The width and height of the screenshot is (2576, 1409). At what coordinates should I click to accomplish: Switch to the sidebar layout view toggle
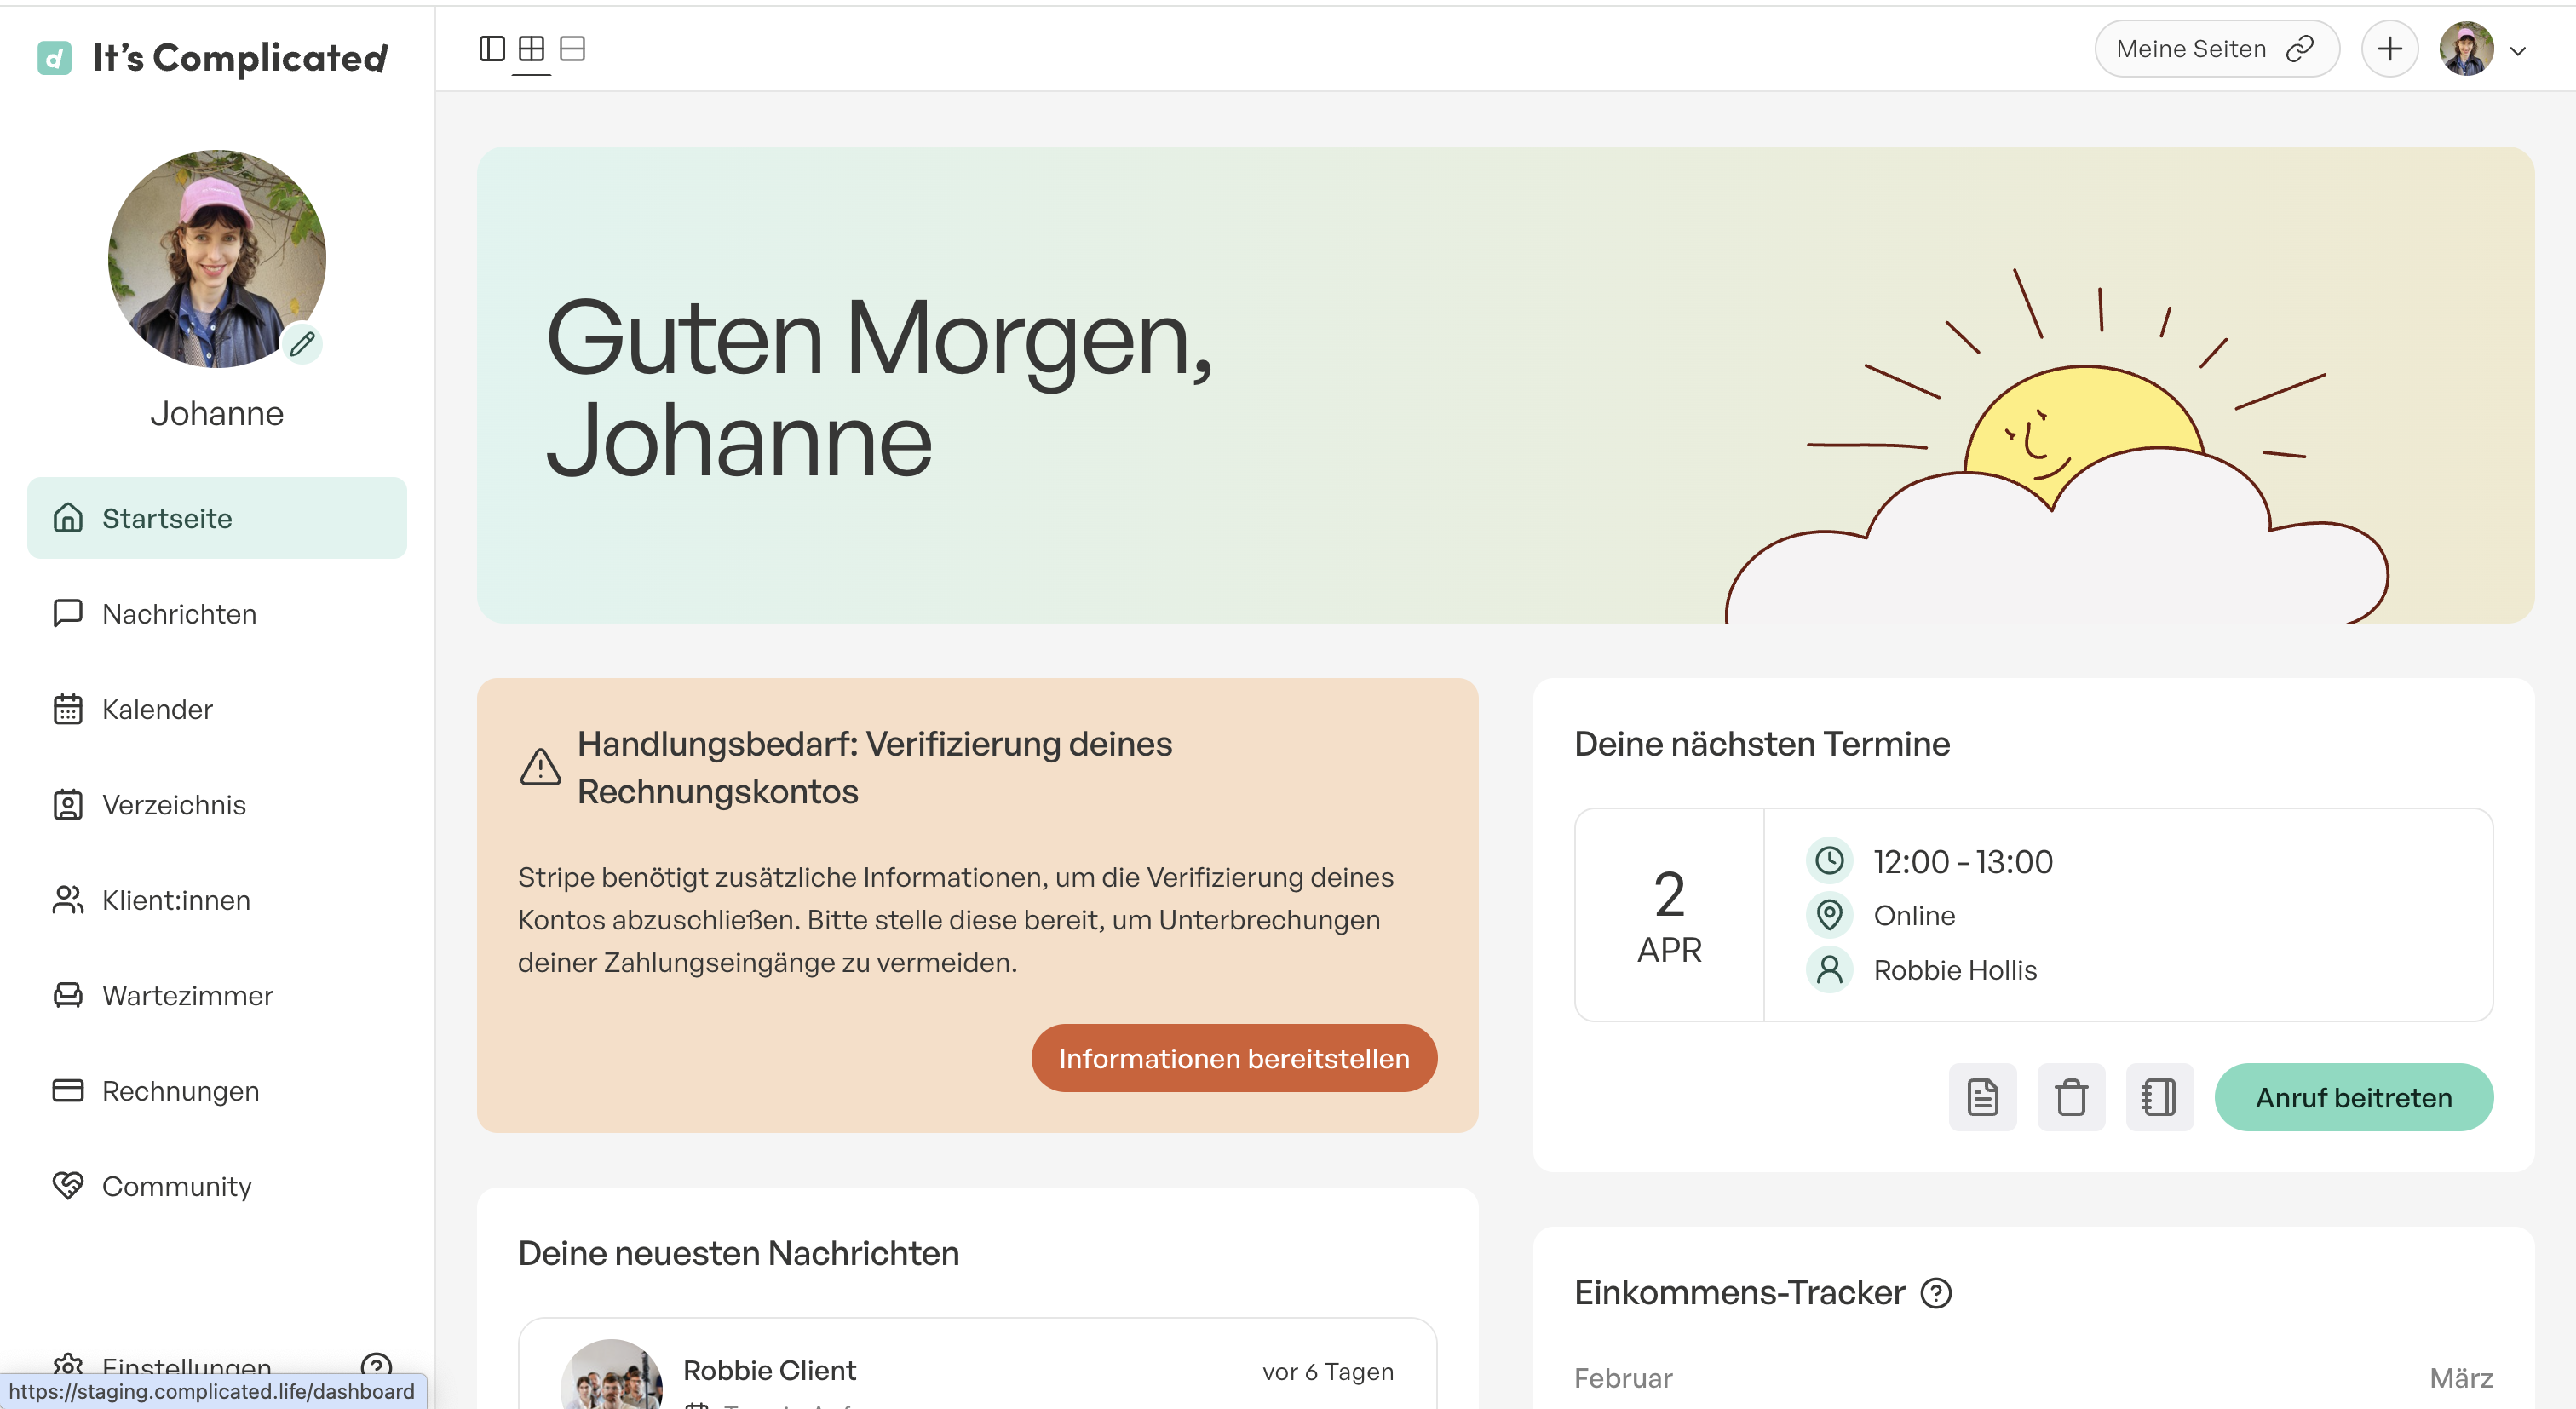coord(492,48)
